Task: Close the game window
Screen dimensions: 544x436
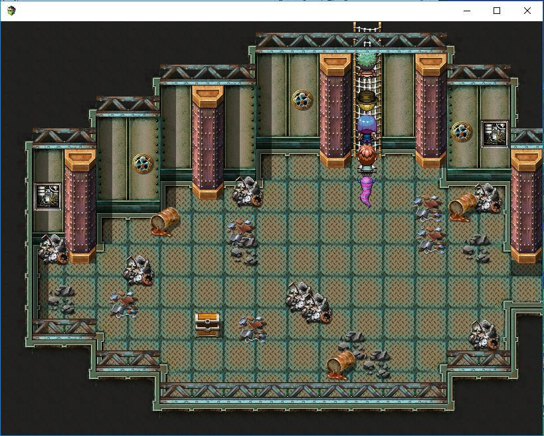Action: pyautogui.click(x=527, y=11)
